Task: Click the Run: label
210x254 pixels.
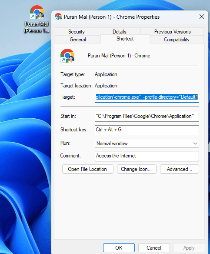Action: coord(65,143)
